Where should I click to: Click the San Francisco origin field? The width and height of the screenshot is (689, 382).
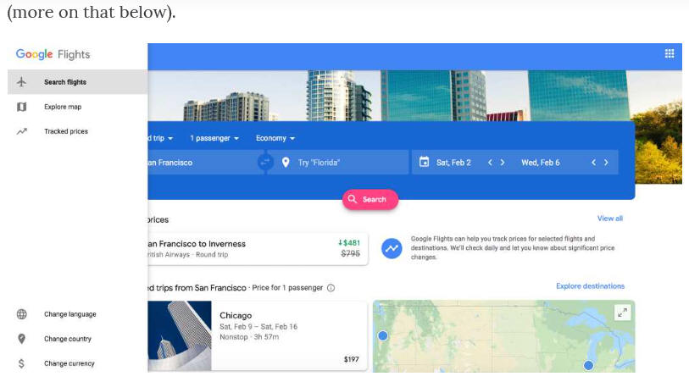click(x=206, y=163)
